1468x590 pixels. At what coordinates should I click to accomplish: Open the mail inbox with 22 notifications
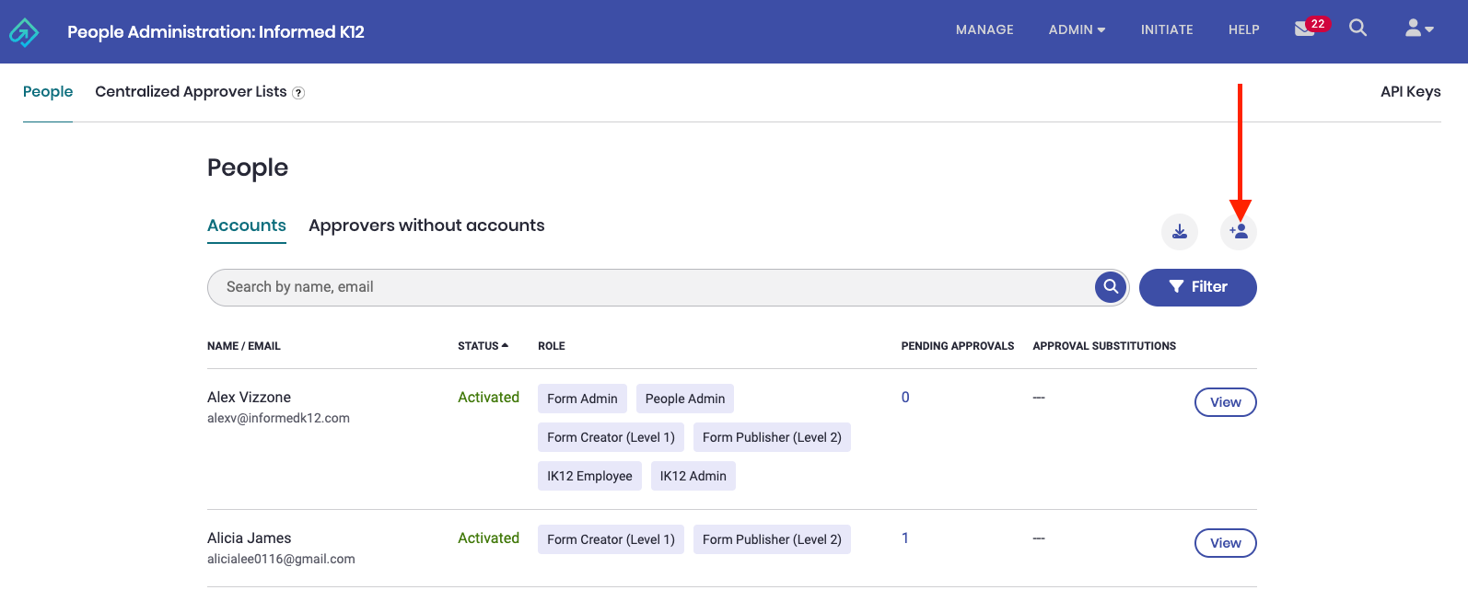tap(1306, 29)
